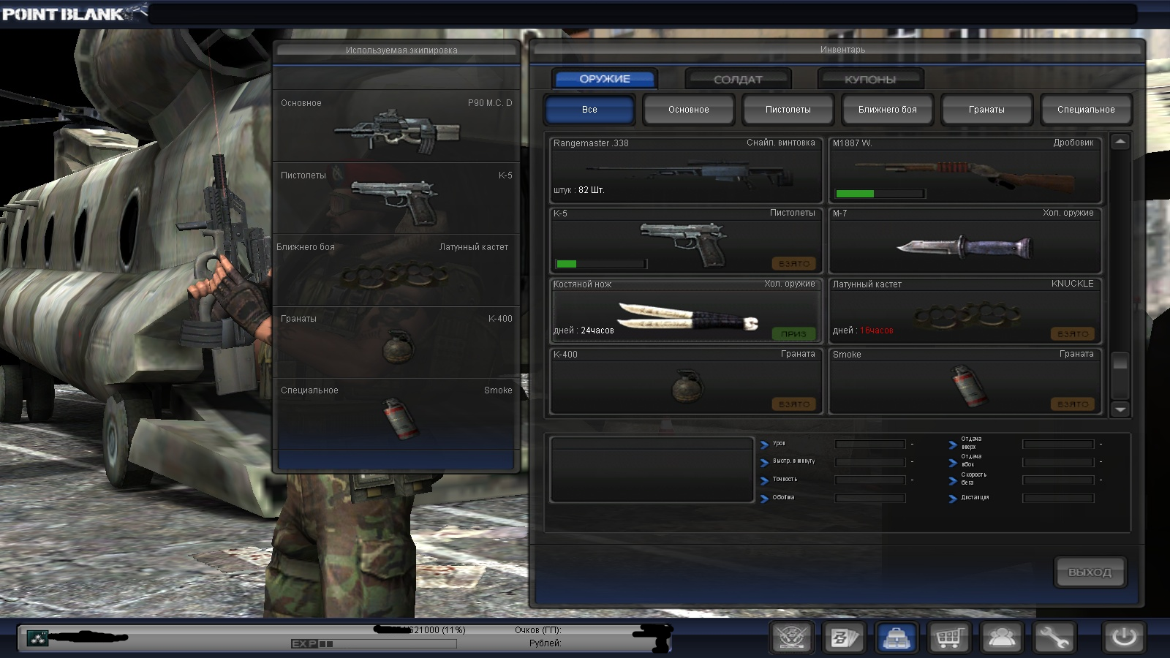Switch to the СОЛДАТ tab

click(x=738, y=79)
